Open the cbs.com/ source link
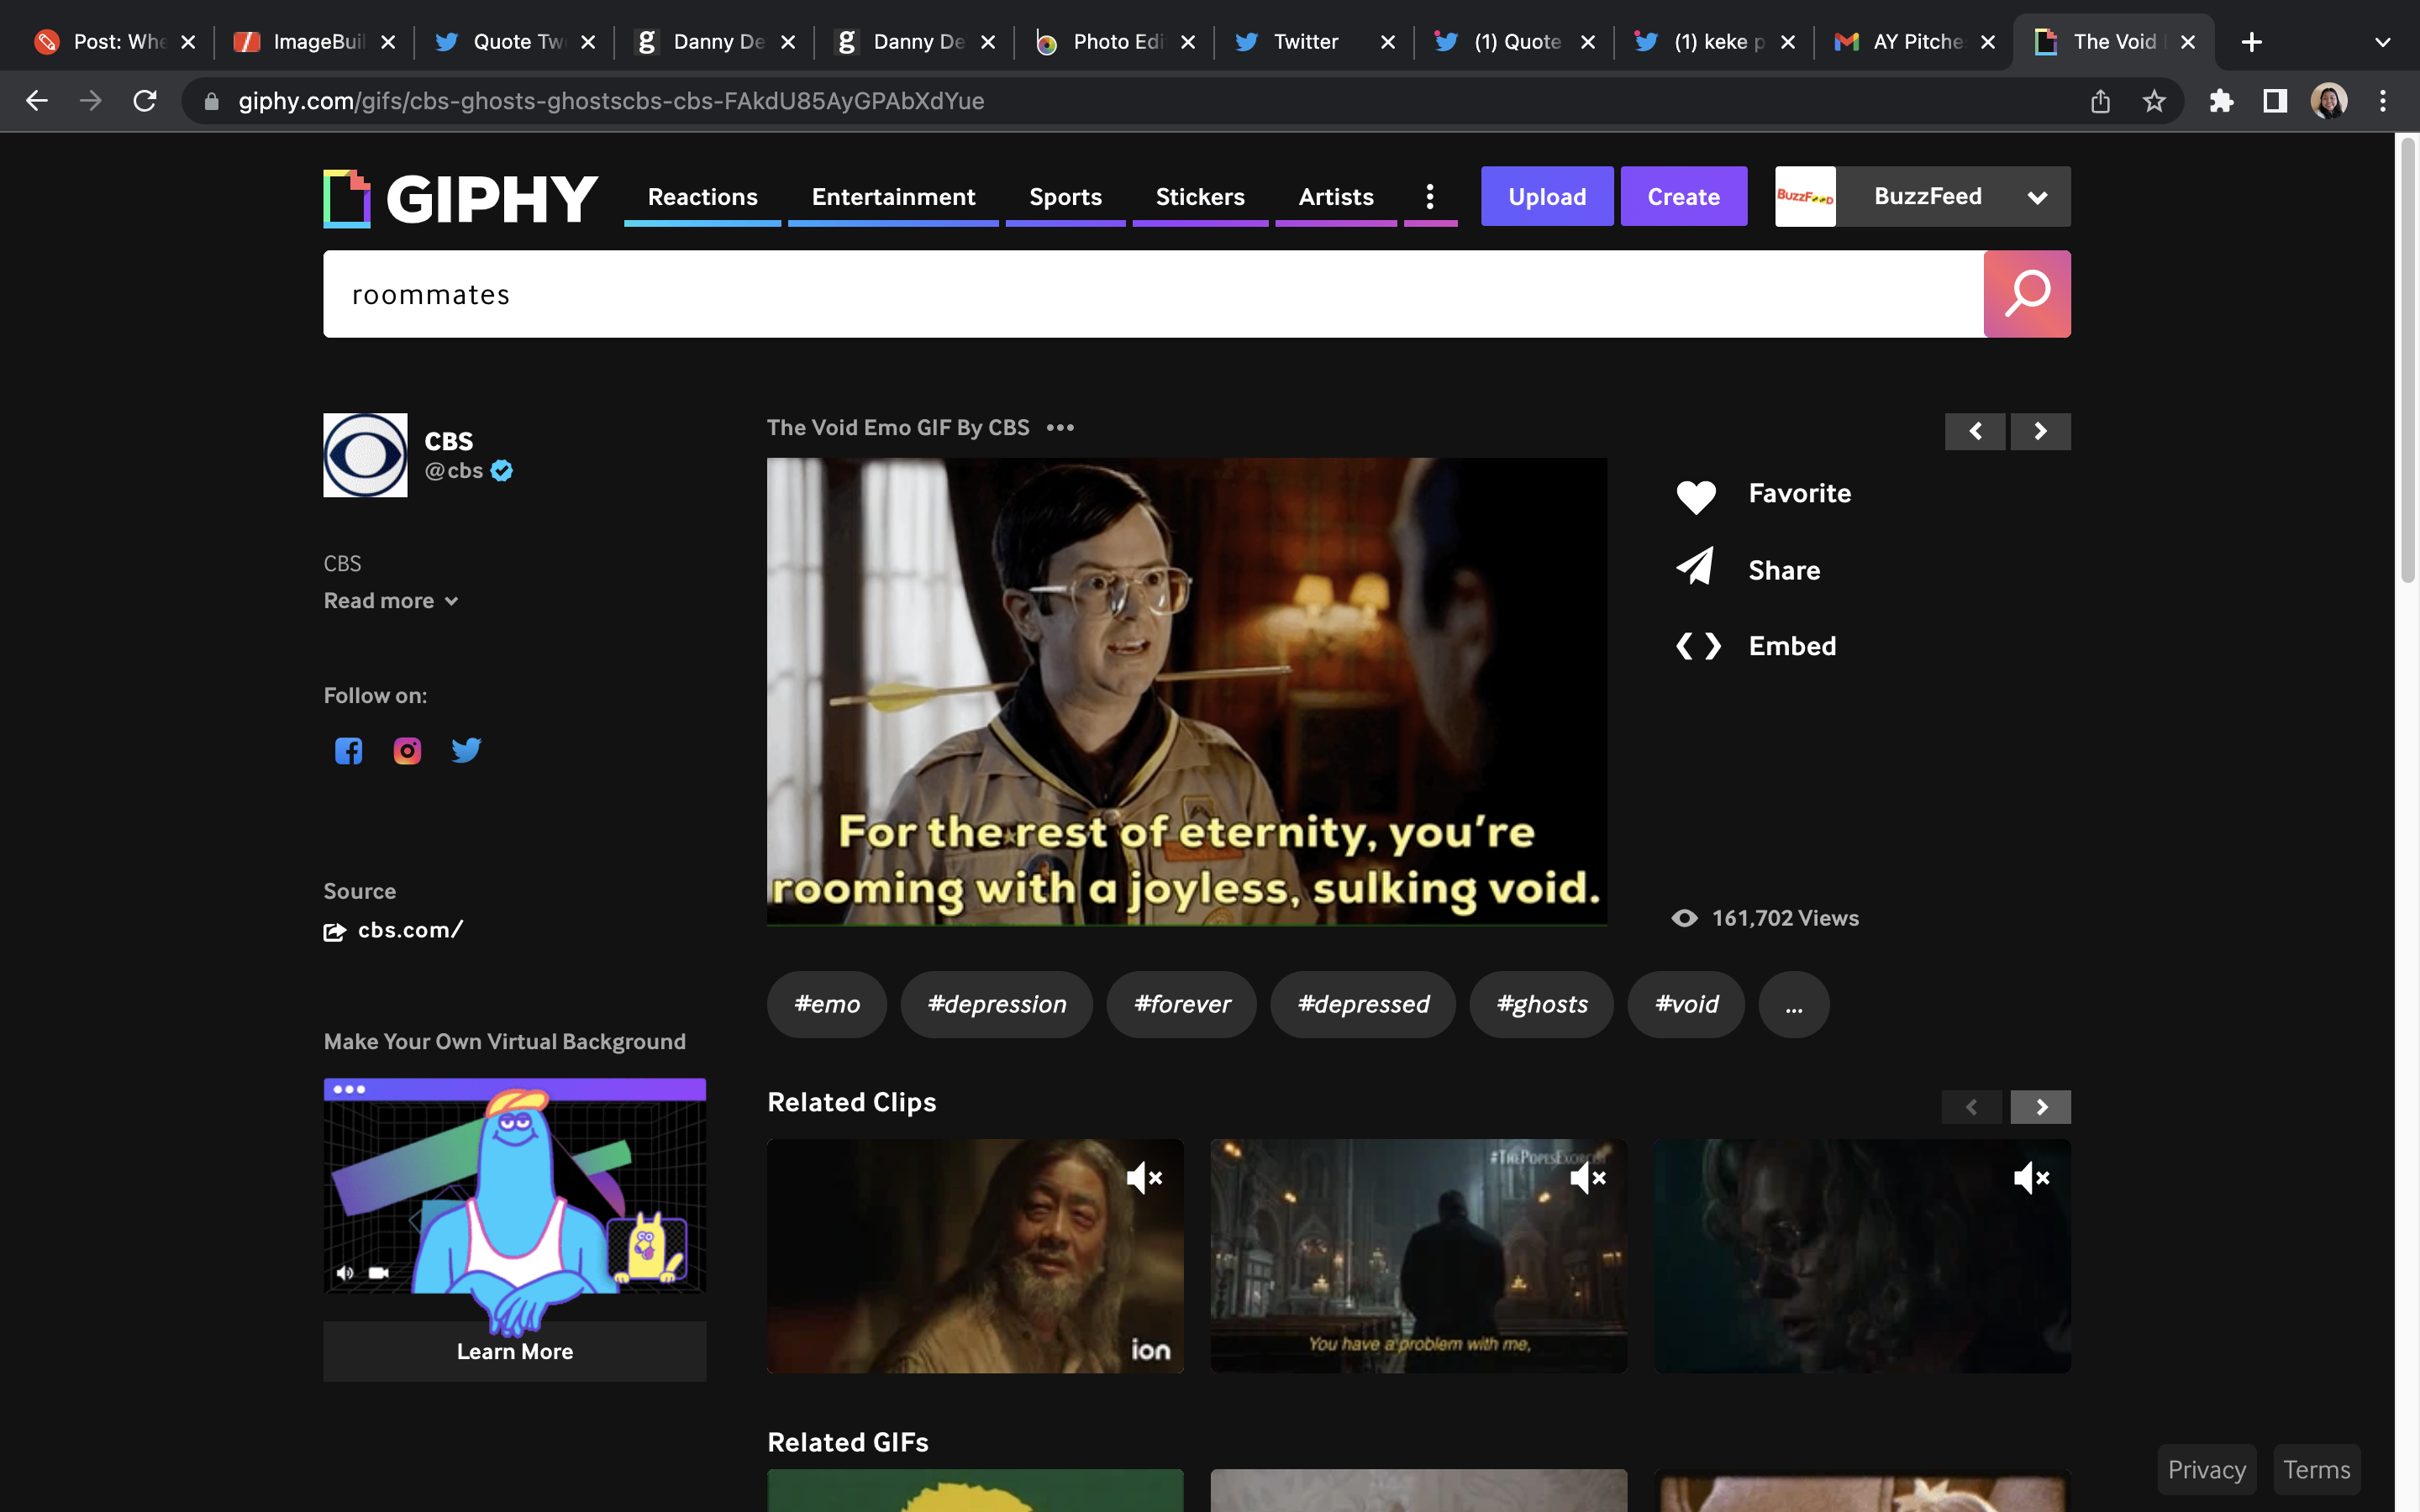Screen dimensions: 2420x1512 pos(409,930)
